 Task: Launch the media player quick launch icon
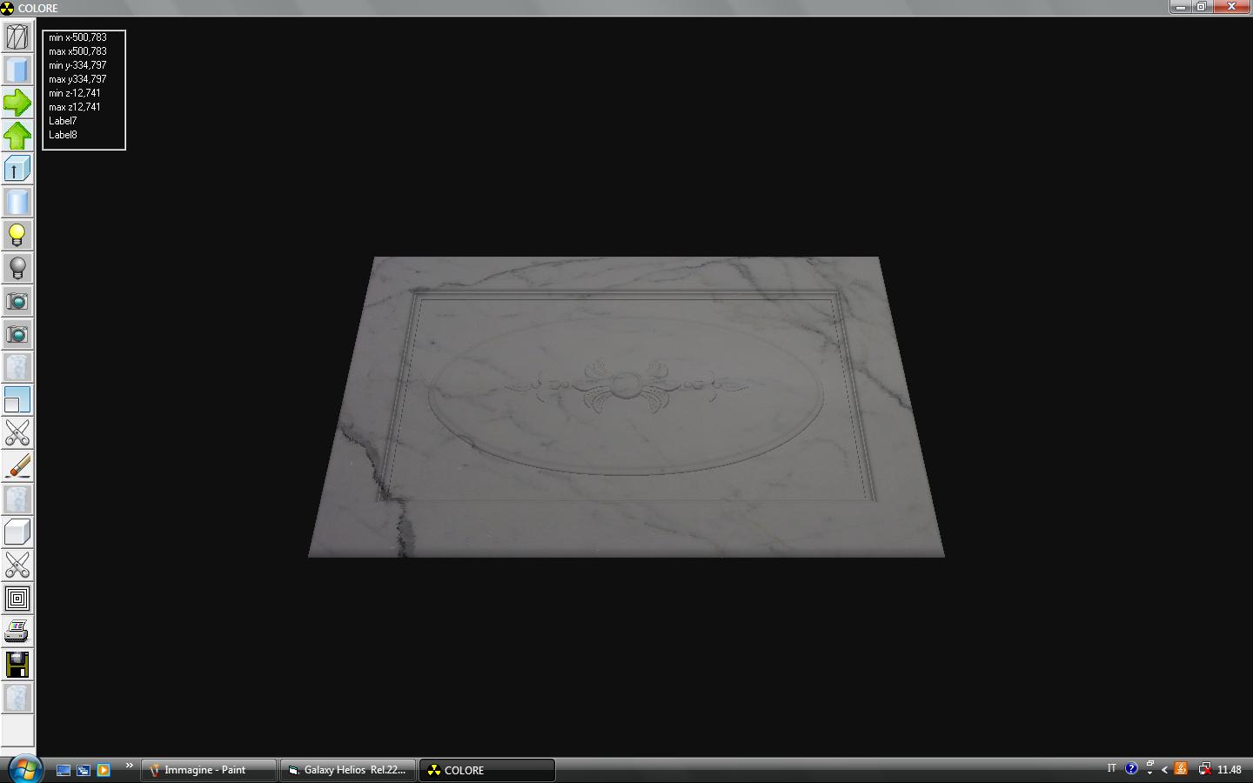tap(104, 770)
